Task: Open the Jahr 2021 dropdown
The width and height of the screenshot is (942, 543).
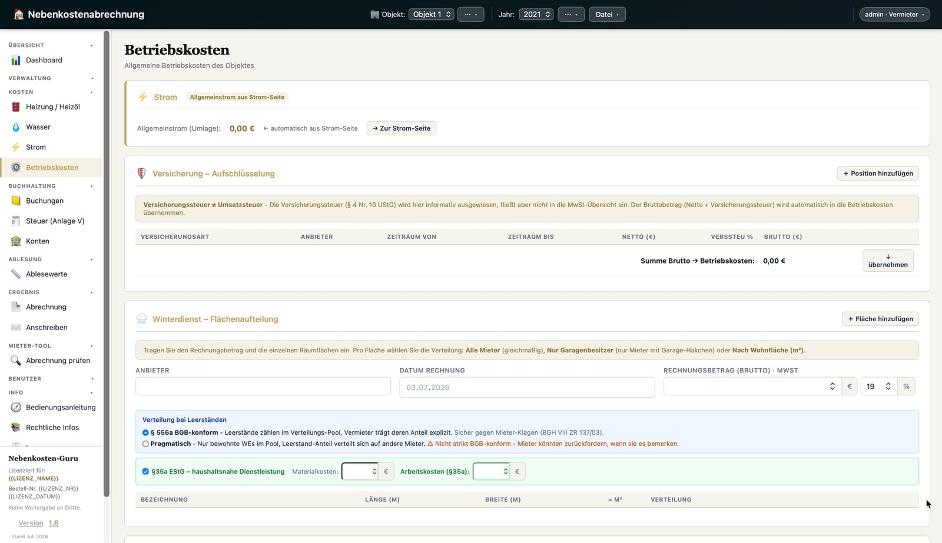Action: coord(536,15)
